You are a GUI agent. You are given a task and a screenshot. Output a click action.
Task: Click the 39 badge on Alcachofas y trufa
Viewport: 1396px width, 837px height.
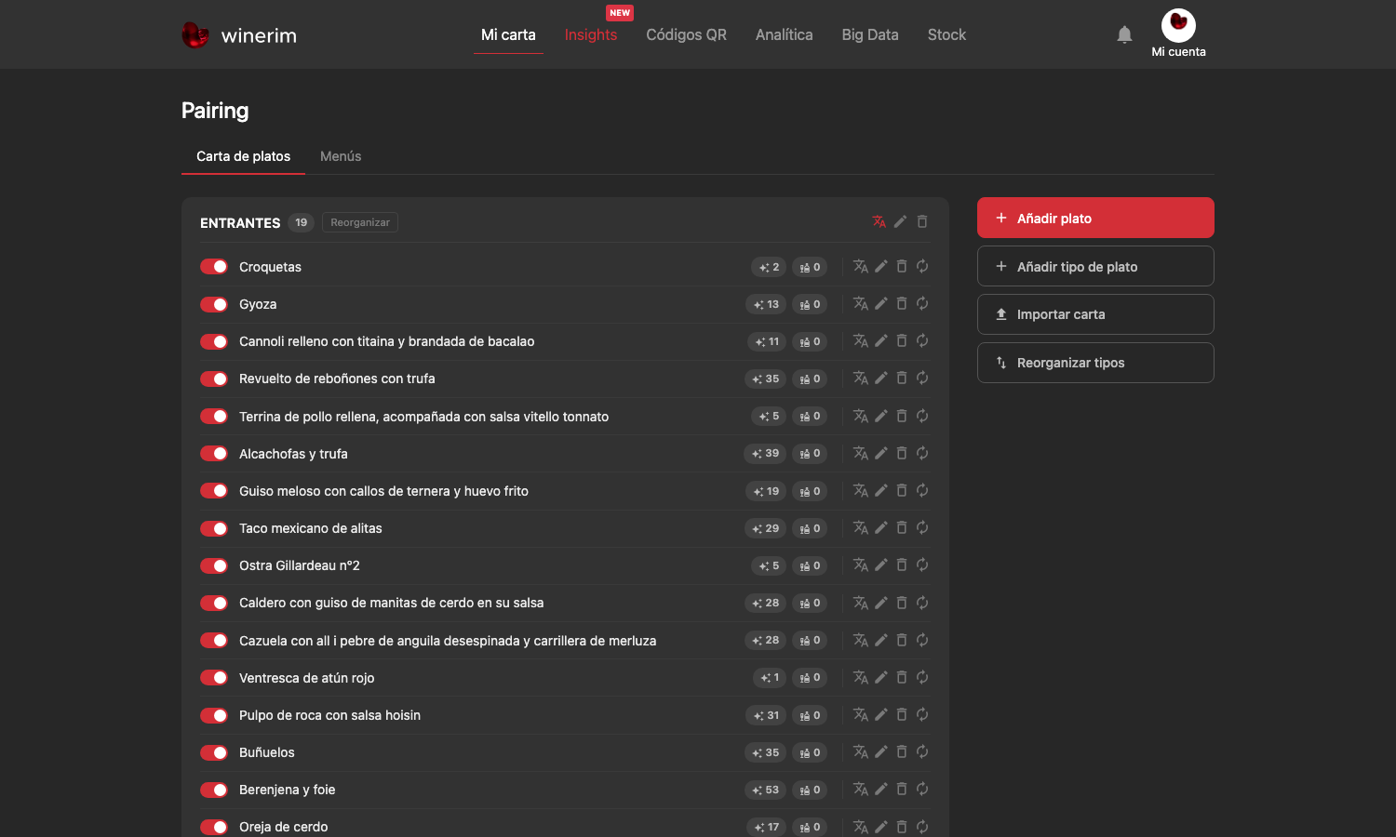[766, 454]
